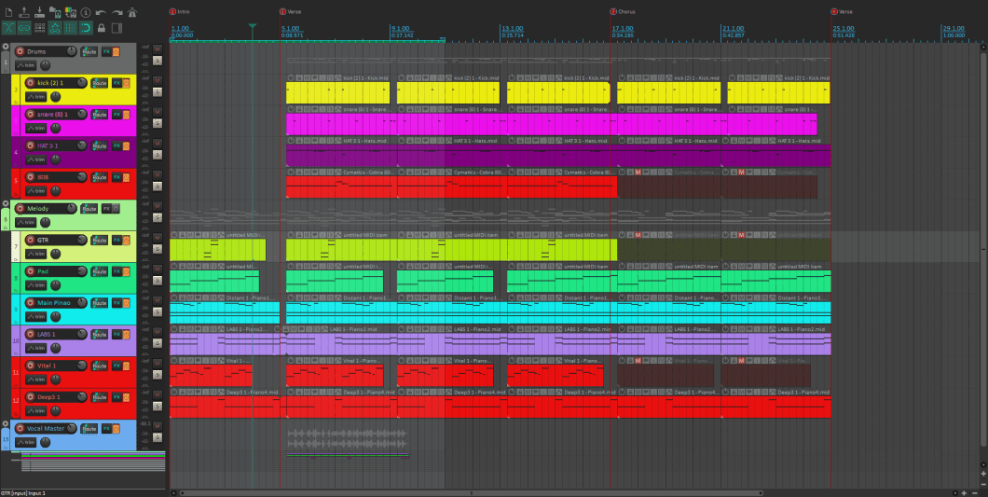Click the New Project icon in toolbar
The width and height of the screenshot is (988, 497).
pos(7,13)
